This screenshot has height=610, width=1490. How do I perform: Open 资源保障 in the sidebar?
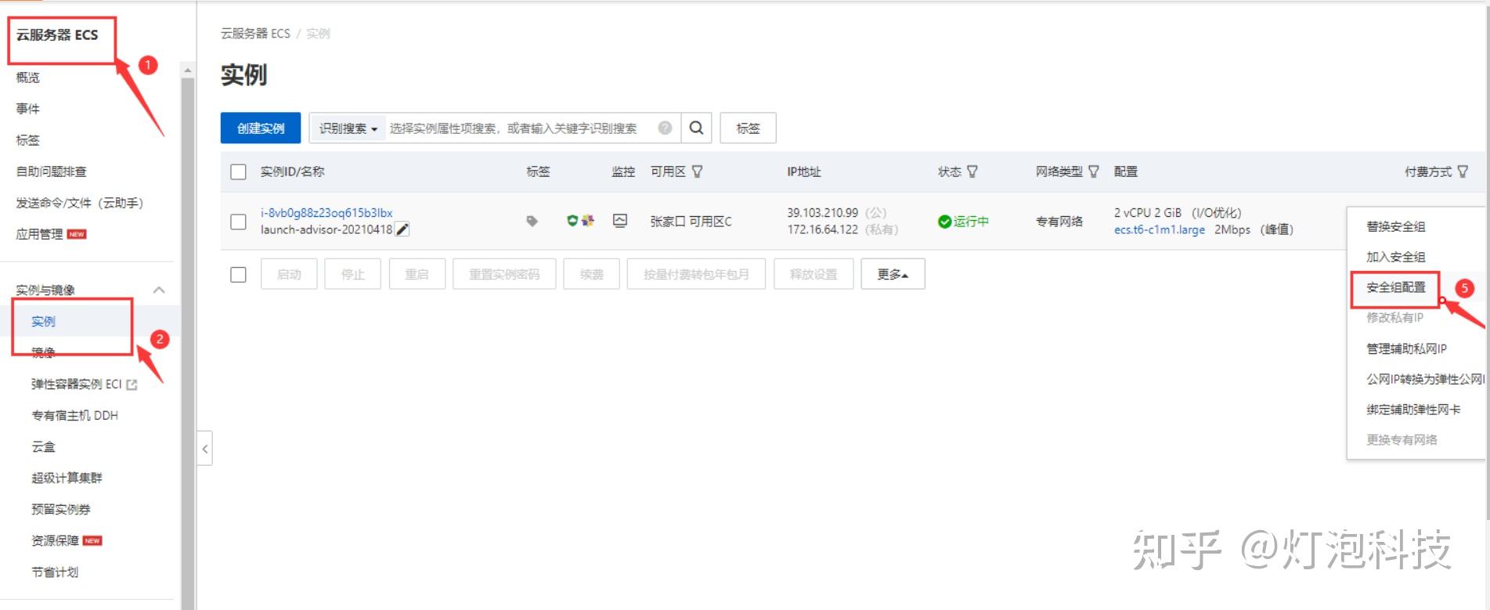[x=56, y=540]
